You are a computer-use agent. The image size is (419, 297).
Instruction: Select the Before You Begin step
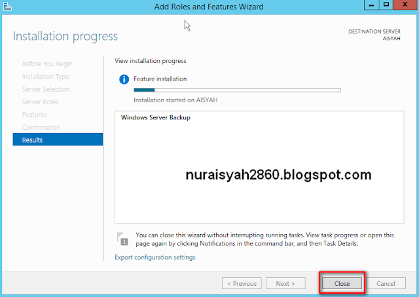pyautogui.click(x=47, y=64)
